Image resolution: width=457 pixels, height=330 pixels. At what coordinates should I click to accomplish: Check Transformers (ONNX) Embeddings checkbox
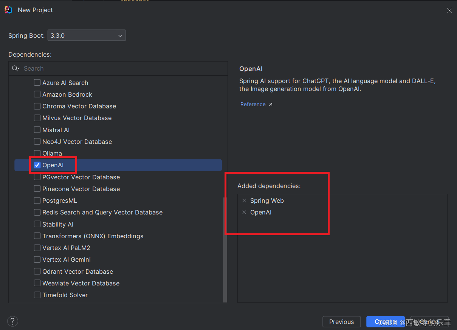tap(37, 236)
